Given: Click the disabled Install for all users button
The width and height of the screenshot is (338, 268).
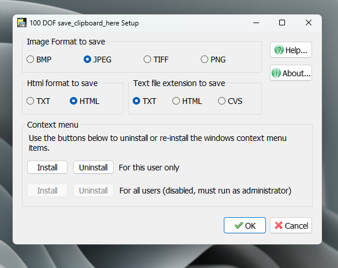Looking at the screenshot, I should [x=47, y=191].
